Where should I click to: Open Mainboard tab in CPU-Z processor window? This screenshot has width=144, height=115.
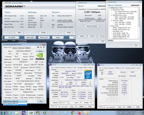[64, 68]
